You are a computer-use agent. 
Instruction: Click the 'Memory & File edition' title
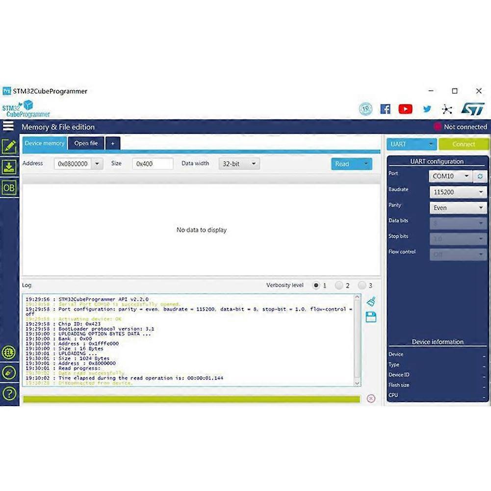[58, 127]
